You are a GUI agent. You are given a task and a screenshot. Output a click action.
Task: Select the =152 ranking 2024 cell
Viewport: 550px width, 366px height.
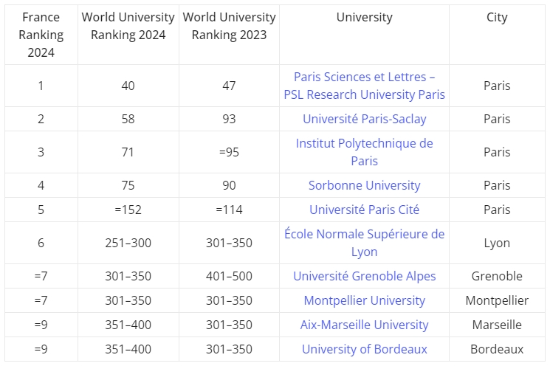coord(128,210)
